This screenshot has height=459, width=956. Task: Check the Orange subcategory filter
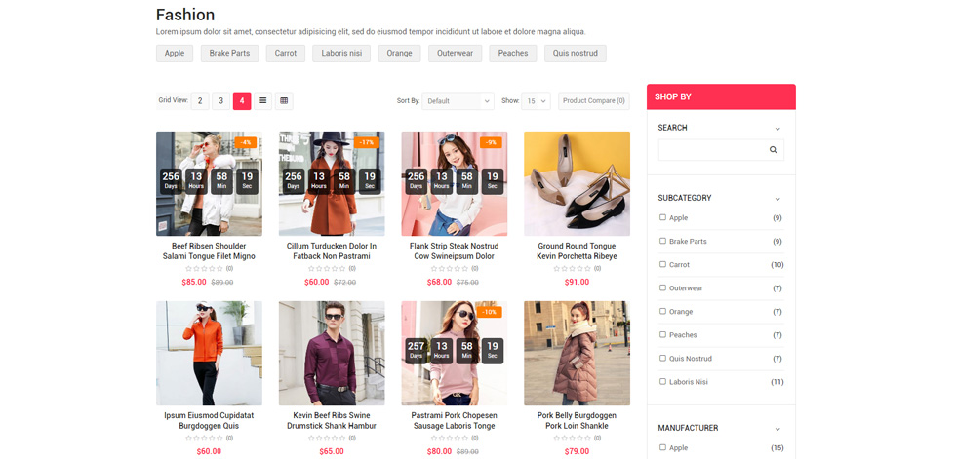tap(662, 311)
